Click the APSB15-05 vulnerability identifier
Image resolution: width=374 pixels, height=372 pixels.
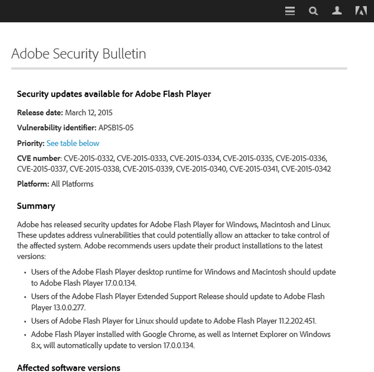click(116, 128)
